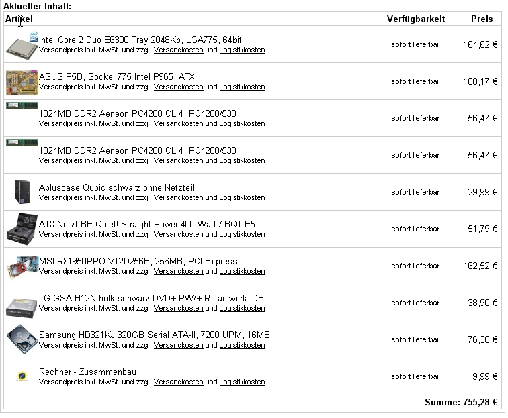Open Versandkosten link under Apluscase Qubic

click(178, 197)
